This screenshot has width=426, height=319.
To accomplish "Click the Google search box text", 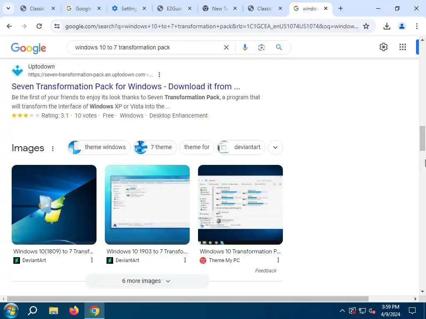I will tap(123, 47).
